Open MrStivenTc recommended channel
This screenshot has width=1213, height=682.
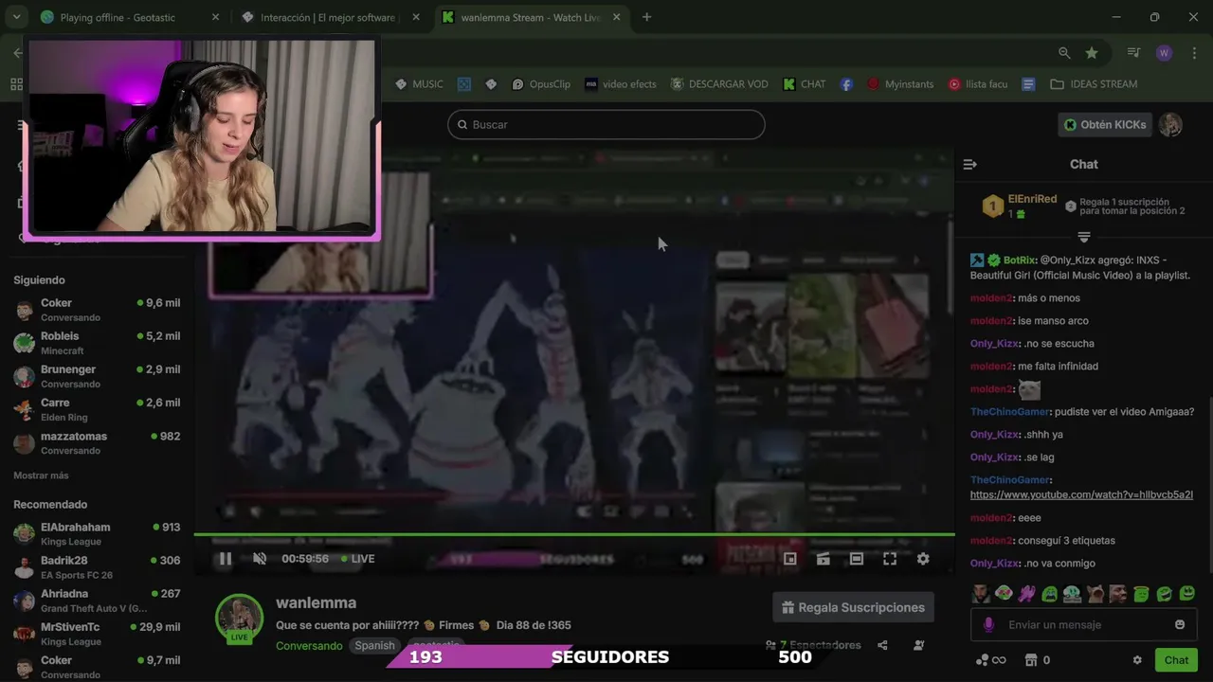pos(97,634)
